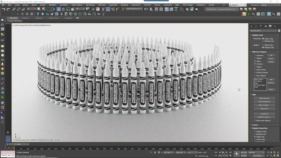Toggle the 3D Snaps icon

point(104,9)
